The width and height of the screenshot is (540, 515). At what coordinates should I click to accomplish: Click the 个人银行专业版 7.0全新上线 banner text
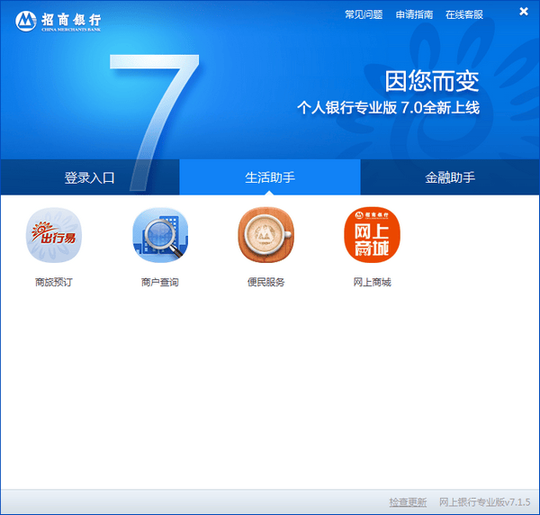(388, 108)
